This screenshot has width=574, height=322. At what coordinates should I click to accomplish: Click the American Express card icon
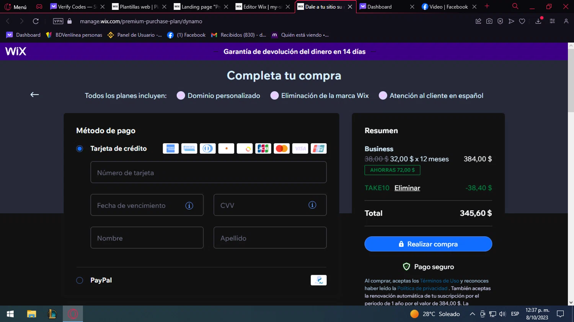click(171, 149)
